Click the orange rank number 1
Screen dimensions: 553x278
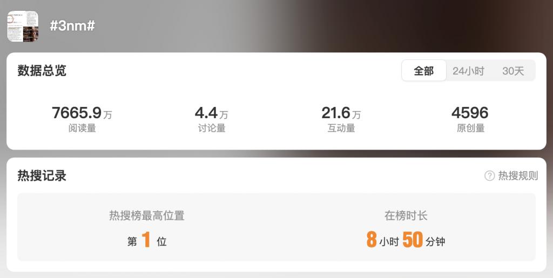[146, 240]
